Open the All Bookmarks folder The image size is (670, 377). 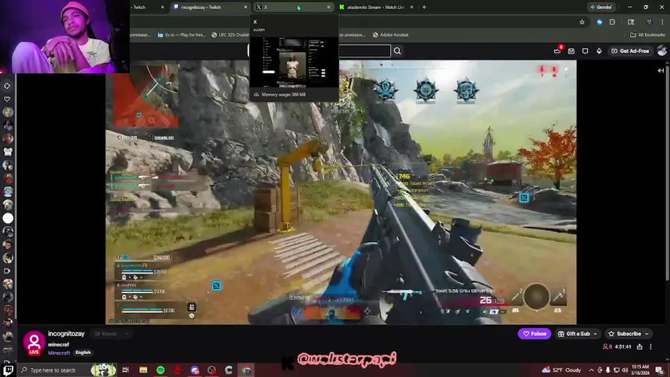(648, 35)
